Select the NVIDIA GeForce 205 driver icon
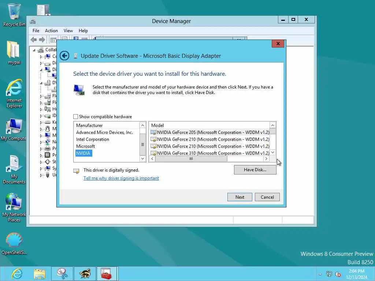375x281 pixels. point(153,132)
